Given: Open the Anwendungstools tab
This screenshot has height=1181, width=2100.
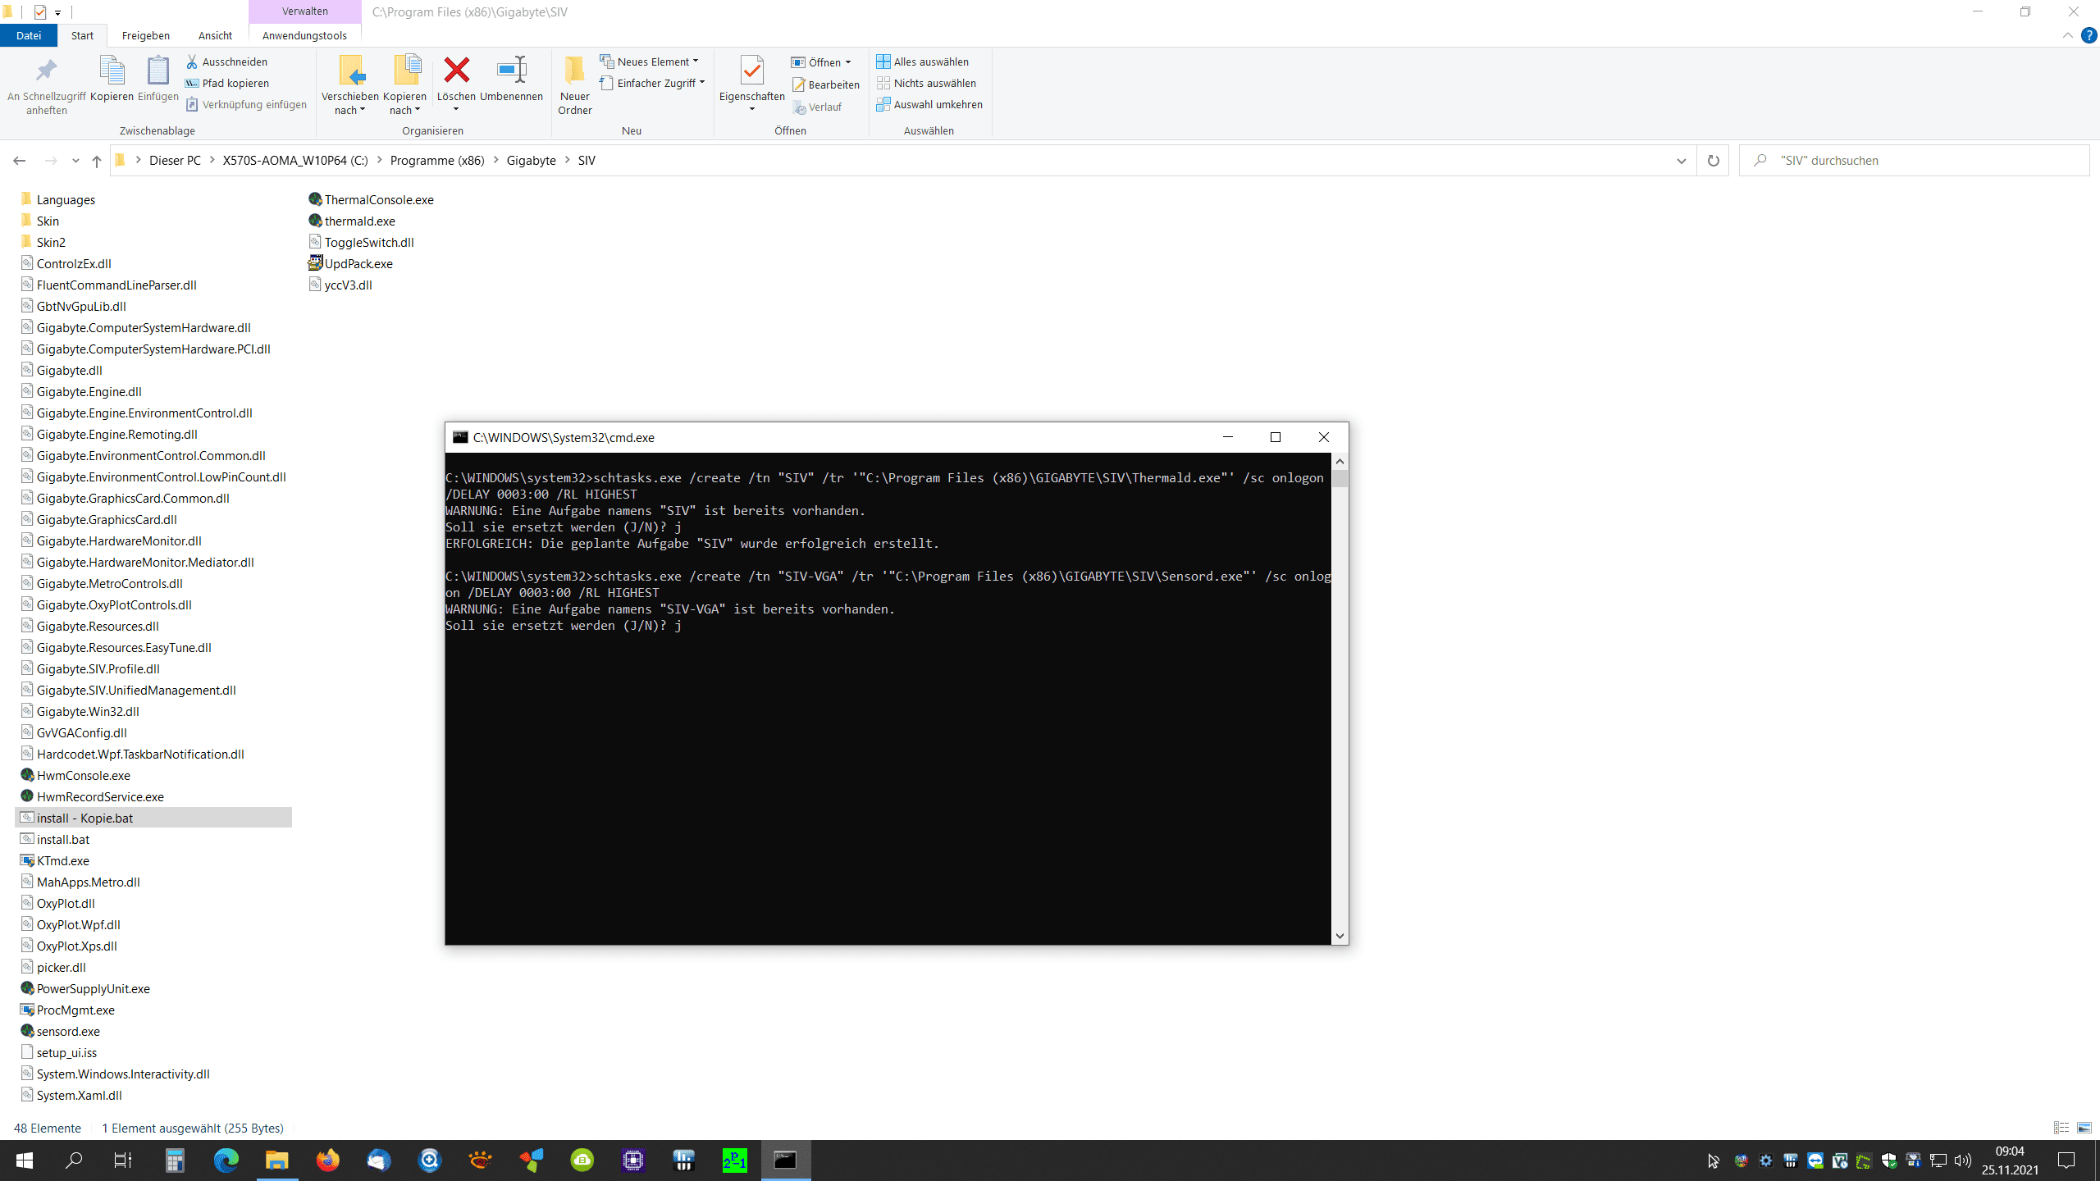Looking at the screenshot, I should pos(304,35).
